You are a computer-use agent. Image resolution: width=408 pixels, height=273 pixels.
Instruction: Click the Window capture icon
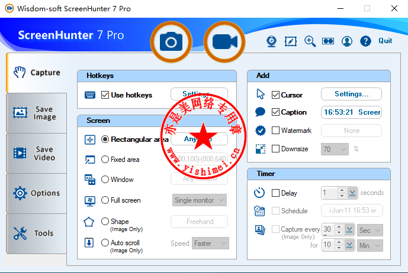(x=90, y=180)
